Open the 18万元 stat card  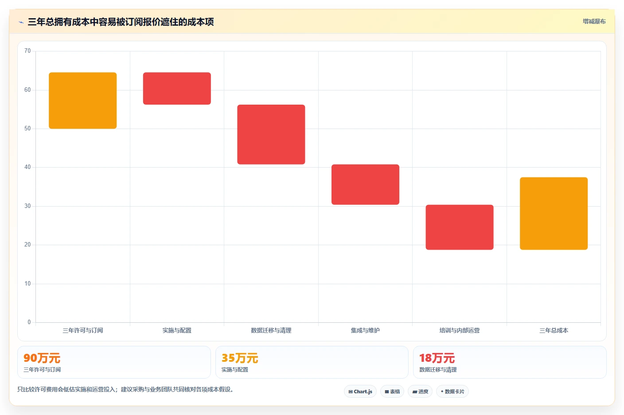click(x=510, y=362)
